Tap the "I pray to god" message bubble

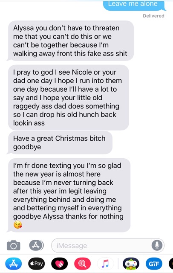click(69, 98)
